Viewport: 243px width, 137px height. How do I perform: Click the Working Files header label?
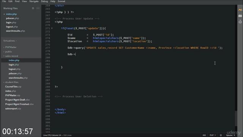10,8
